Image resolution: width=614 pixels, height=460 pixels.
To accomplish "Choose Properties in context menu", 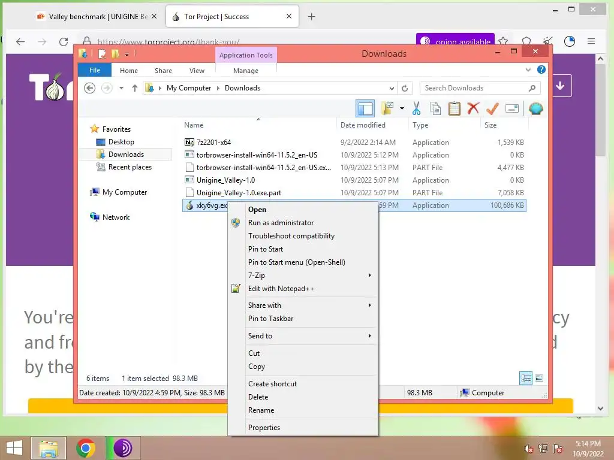I will pyautogui.click(x=264, y=428).
